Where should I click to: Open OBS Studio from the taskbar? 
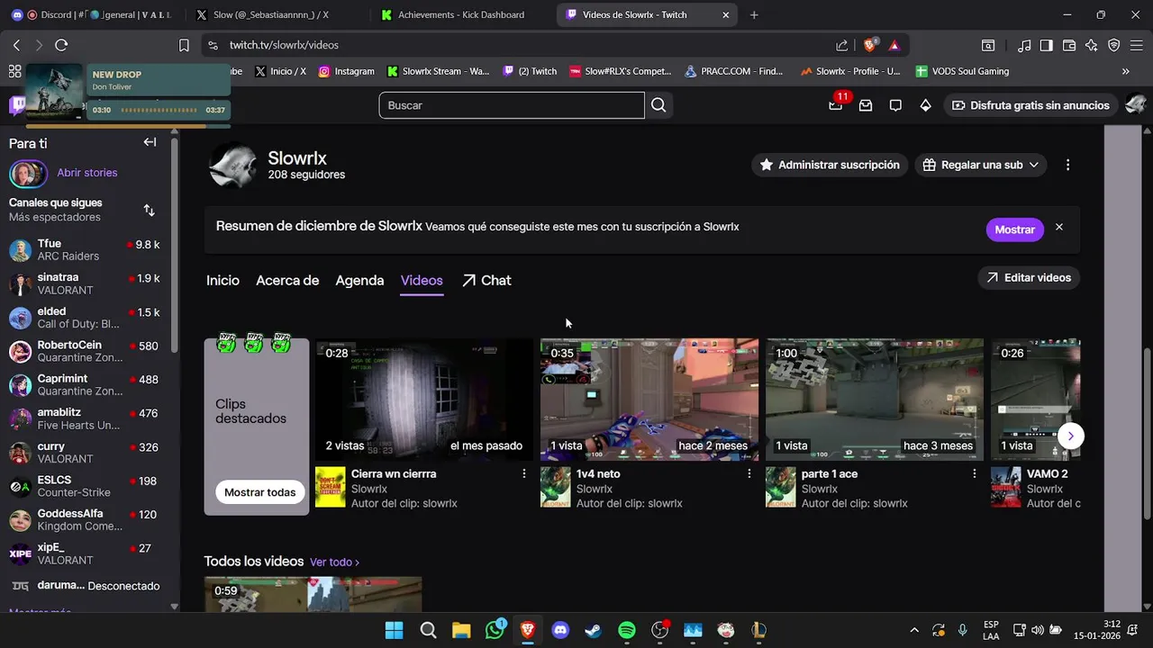tap(659, 630)
